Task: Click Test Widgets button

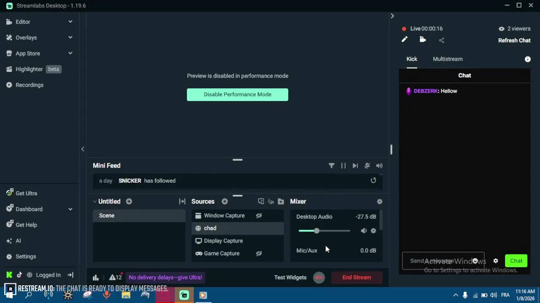Action: (290, 277)
